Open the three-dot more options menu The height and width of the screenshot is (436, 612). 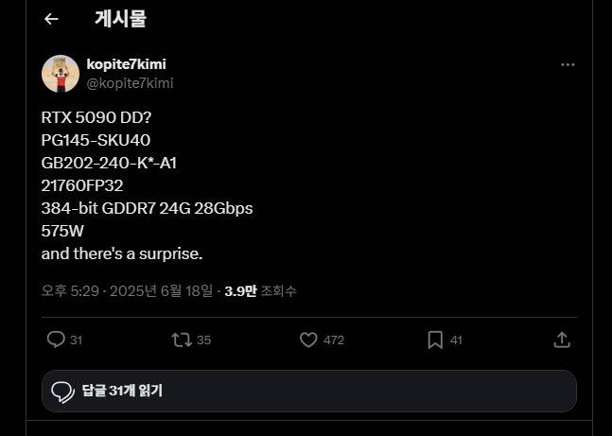coord(568,65)
